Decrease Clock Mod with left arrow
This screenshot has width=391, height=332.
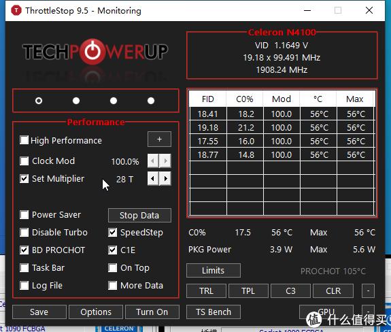click(153, 161)
